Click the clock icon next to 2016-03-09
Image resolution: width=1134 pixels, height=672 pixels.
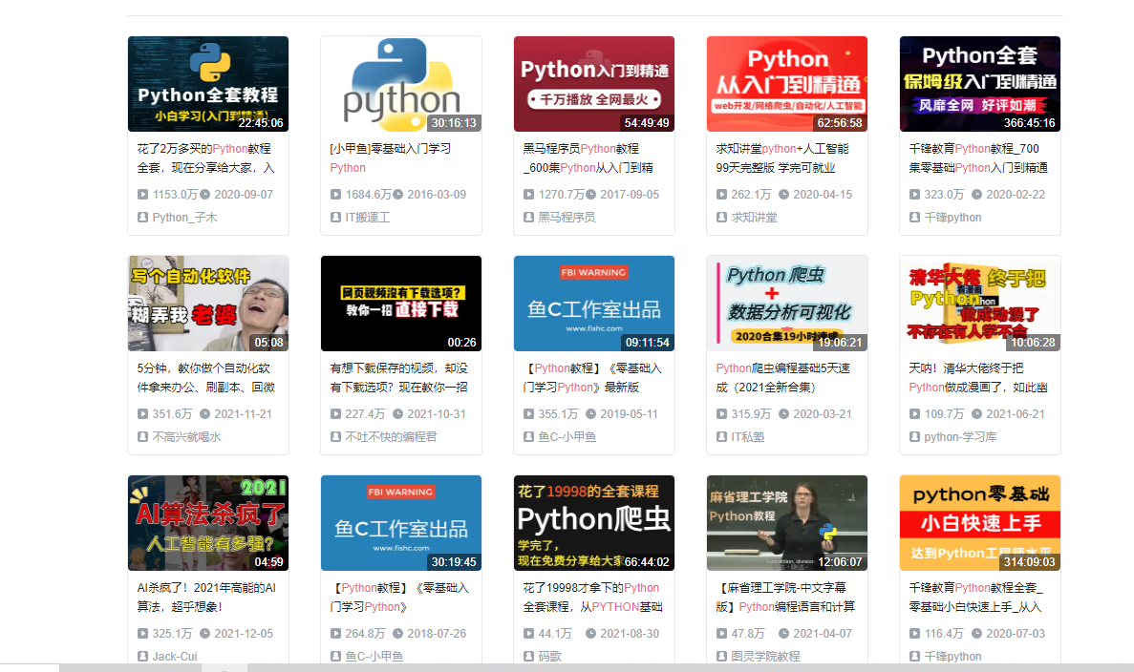tap(398, 195)
